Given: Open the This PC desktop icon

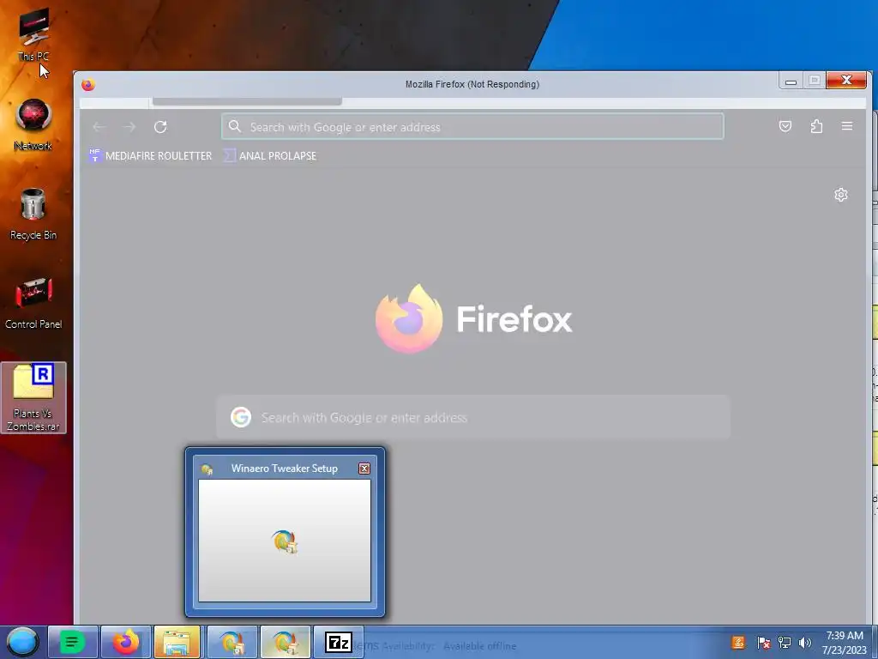Looking at the screenshot, I should pyautogui.click(x=33, y=34).
